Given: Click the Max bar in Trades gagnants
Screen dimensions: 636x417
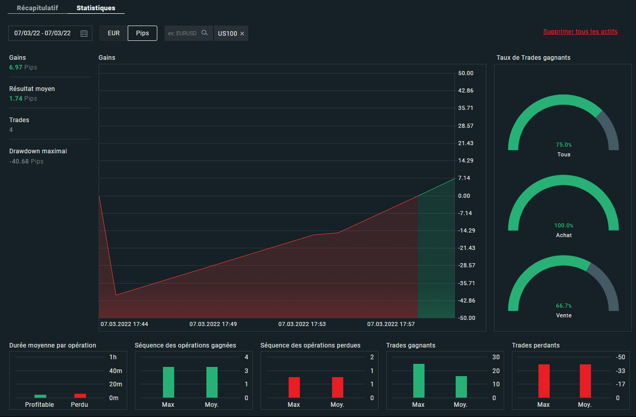Looking at the screenshot, I should click(x=419, y=381).
